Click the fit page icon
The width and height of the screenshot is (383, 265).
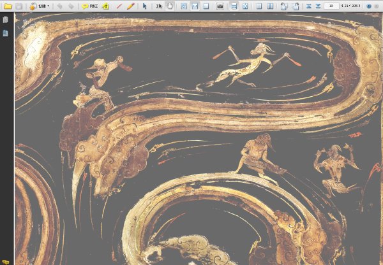[x=206, y=6]
